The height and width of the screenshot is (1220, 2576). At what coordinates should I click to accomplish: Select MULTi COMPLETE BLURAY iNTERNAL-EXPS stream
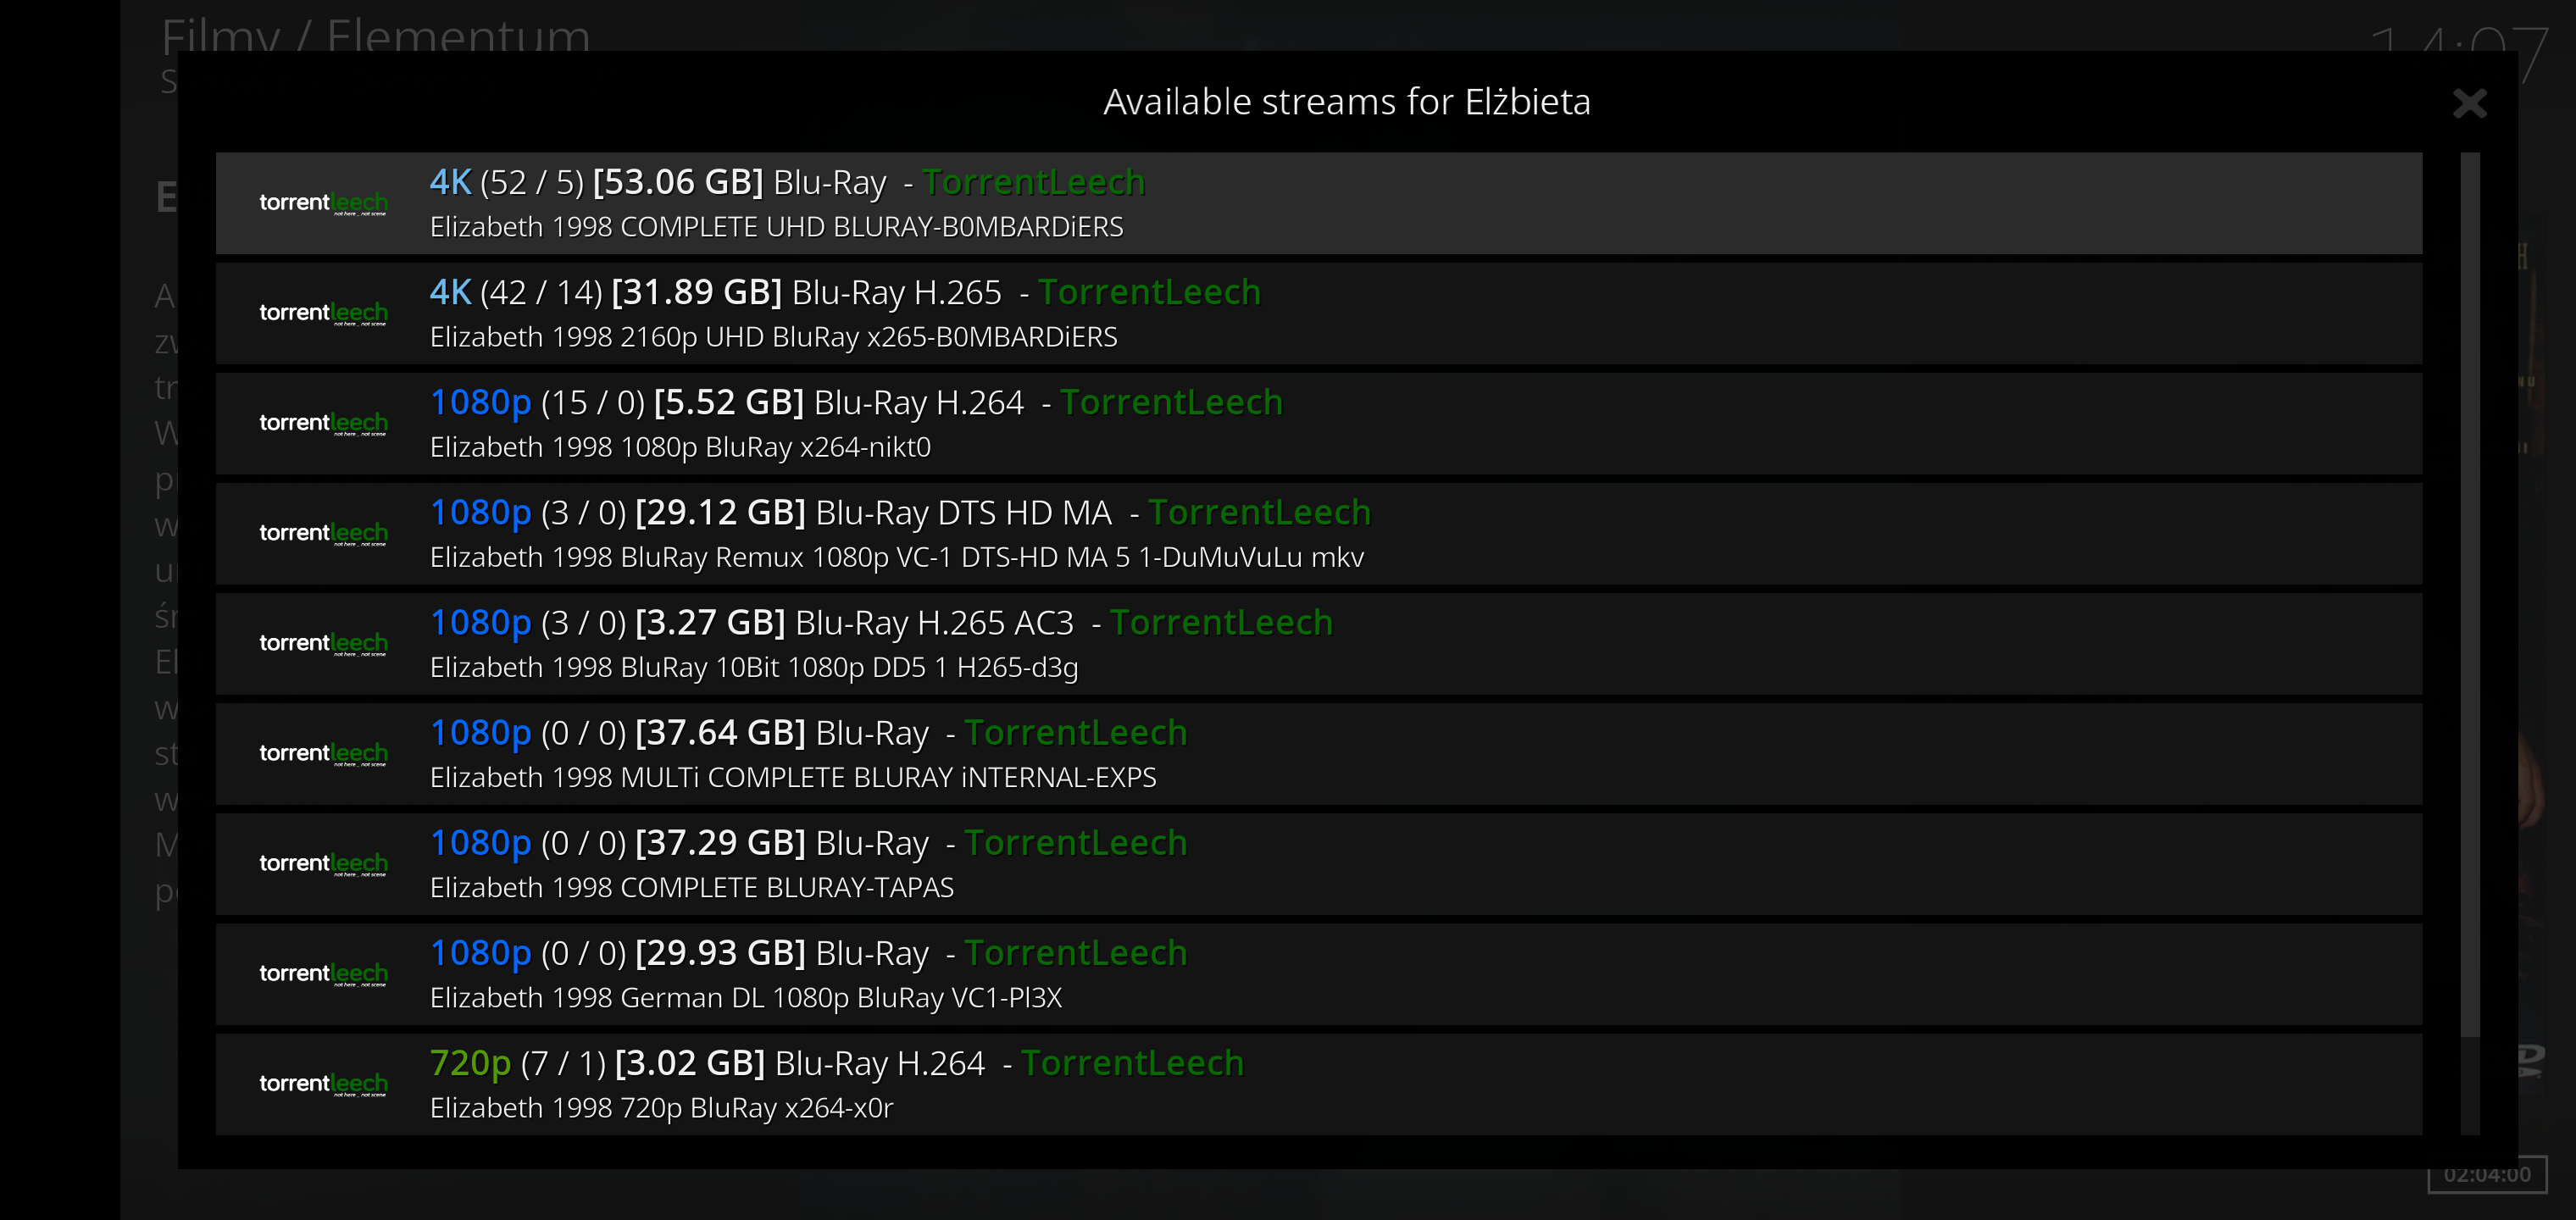pos(1318,753)
